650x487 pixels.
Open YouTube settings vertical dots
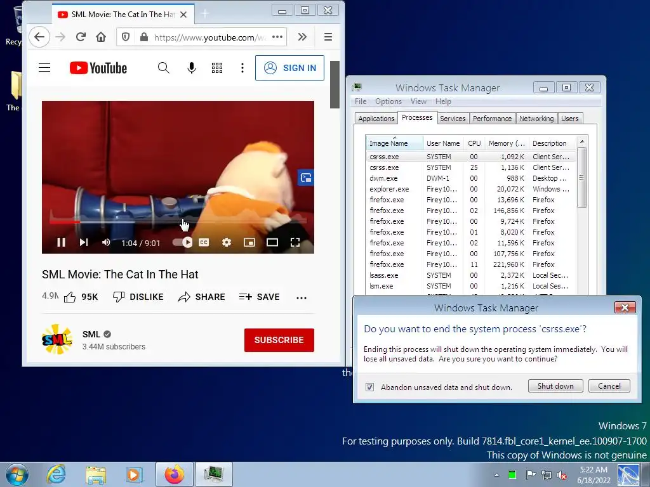coord(242,68)
